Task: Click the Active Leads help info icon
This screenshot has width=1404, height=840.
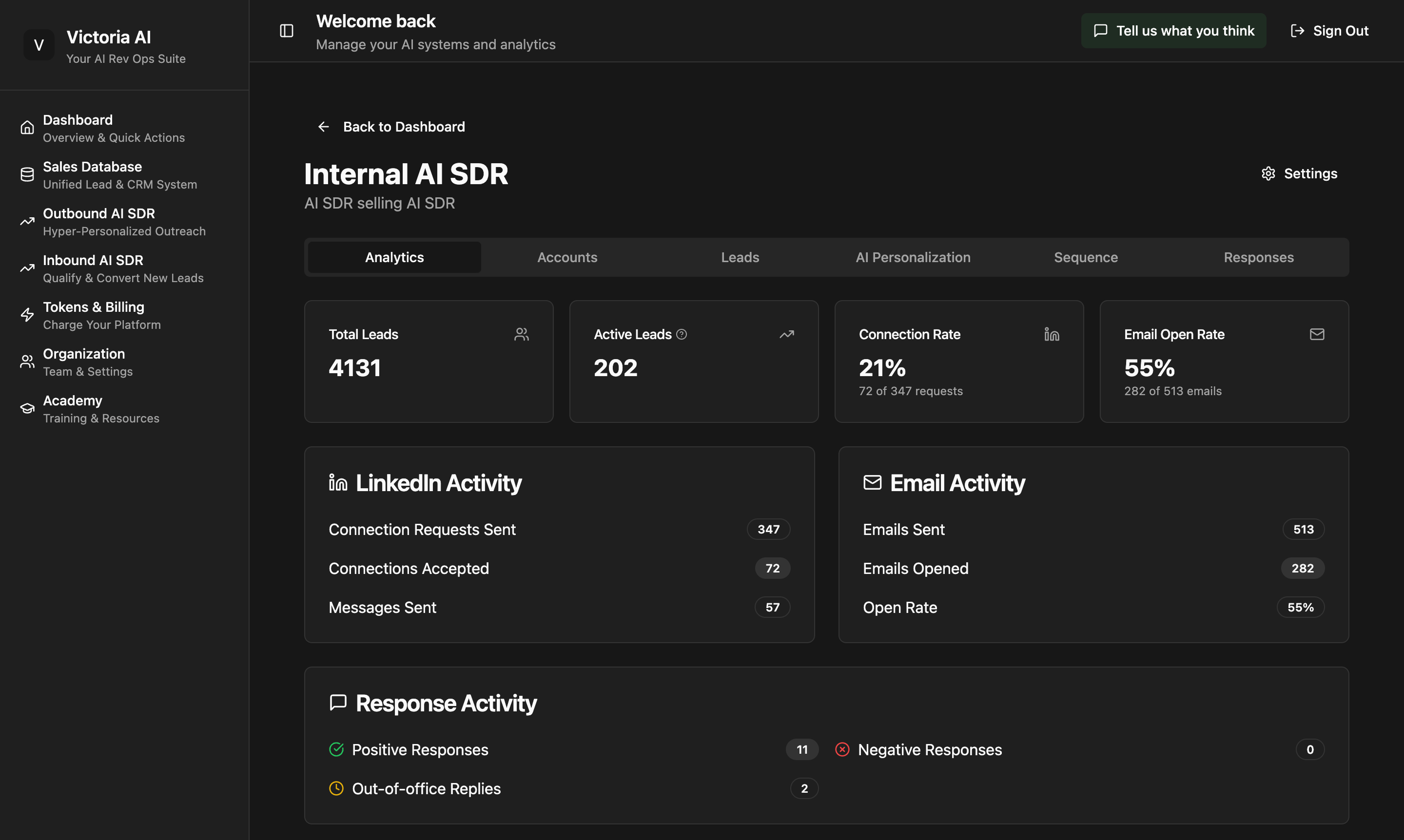Action: pyautogui.click(x=682, y=334)
